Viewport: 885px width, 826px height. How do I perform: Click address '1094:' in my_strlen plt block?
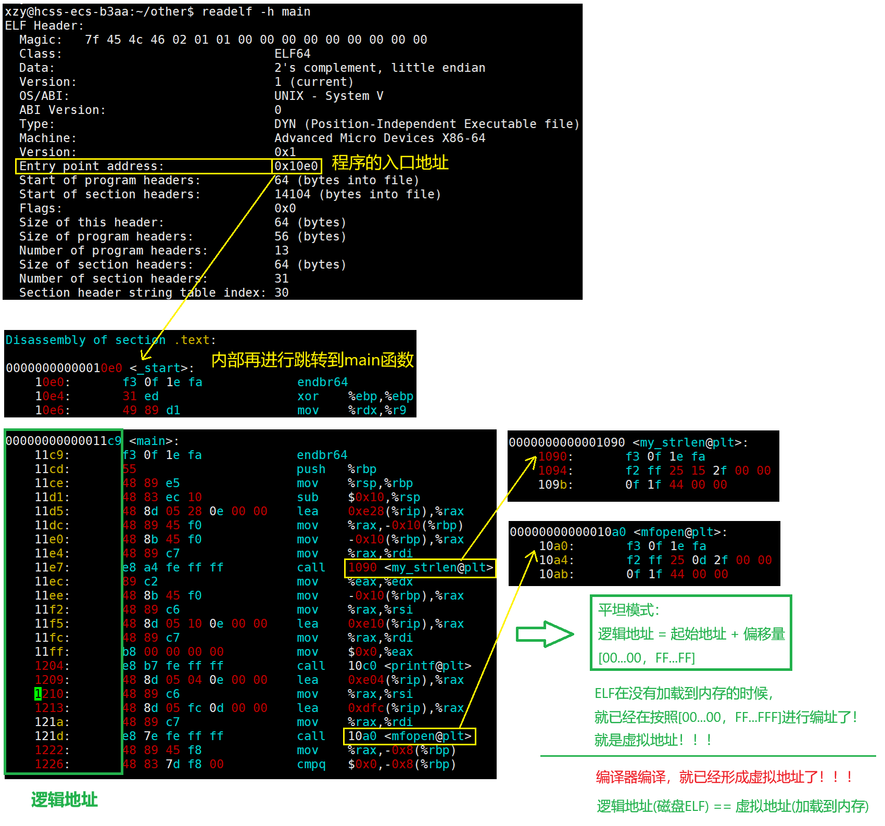(555, 471)
